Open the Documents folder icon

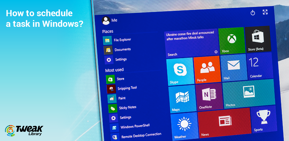(108, 50)
